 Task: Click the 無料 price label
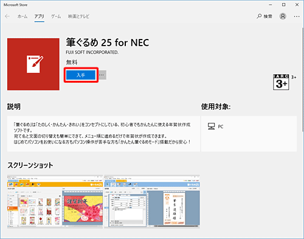(72, 62)
